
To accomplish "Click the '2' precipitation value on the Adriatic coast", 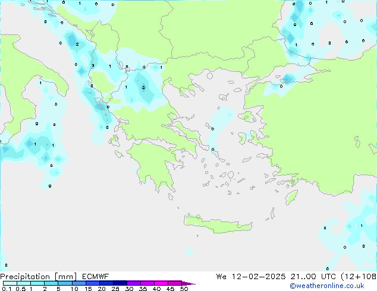I will (77, 44).
